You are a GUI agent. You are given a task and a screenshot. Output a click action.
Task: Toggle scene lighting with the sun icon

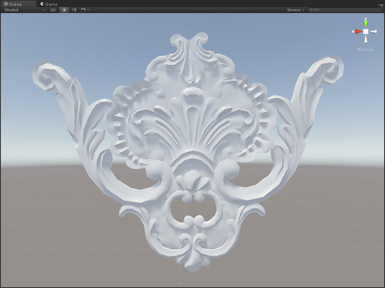64,9
